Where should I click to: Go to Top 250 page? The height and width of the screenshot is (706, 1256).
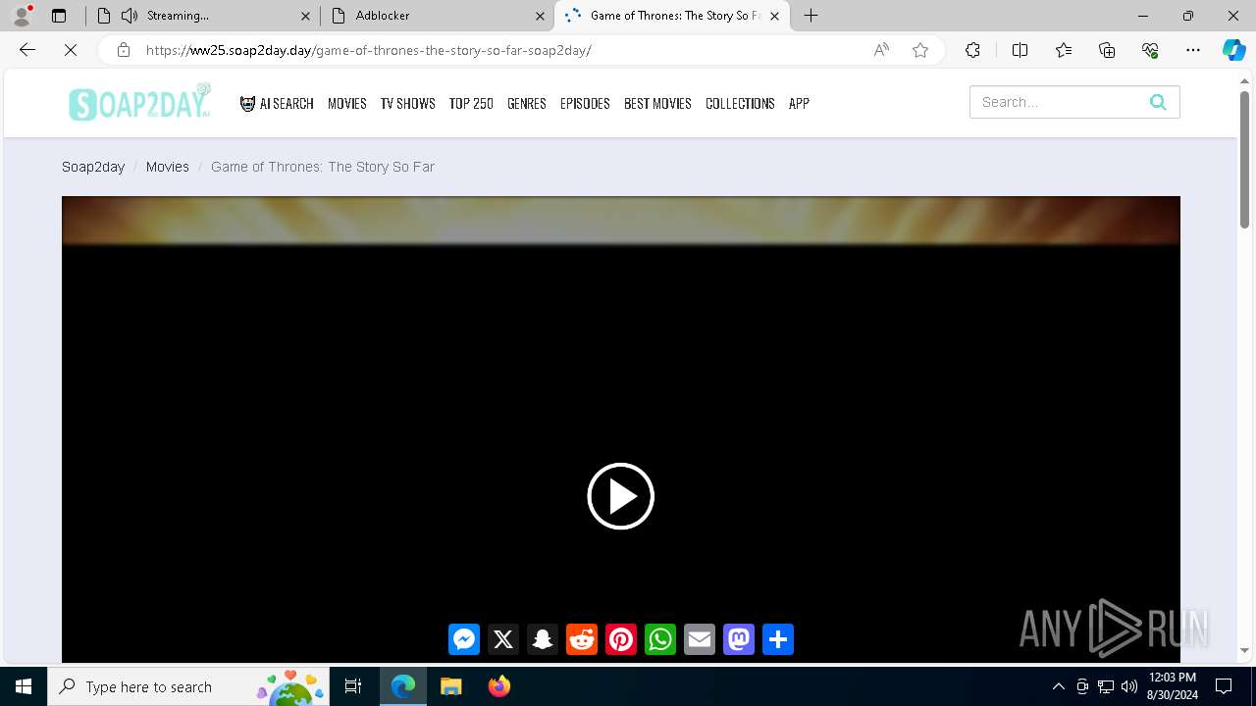[x=471, y=103]
